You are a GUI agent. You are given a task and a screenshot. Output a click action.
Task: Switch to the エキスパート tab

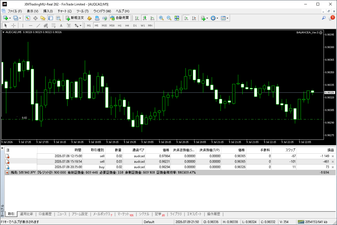point(194,214)
